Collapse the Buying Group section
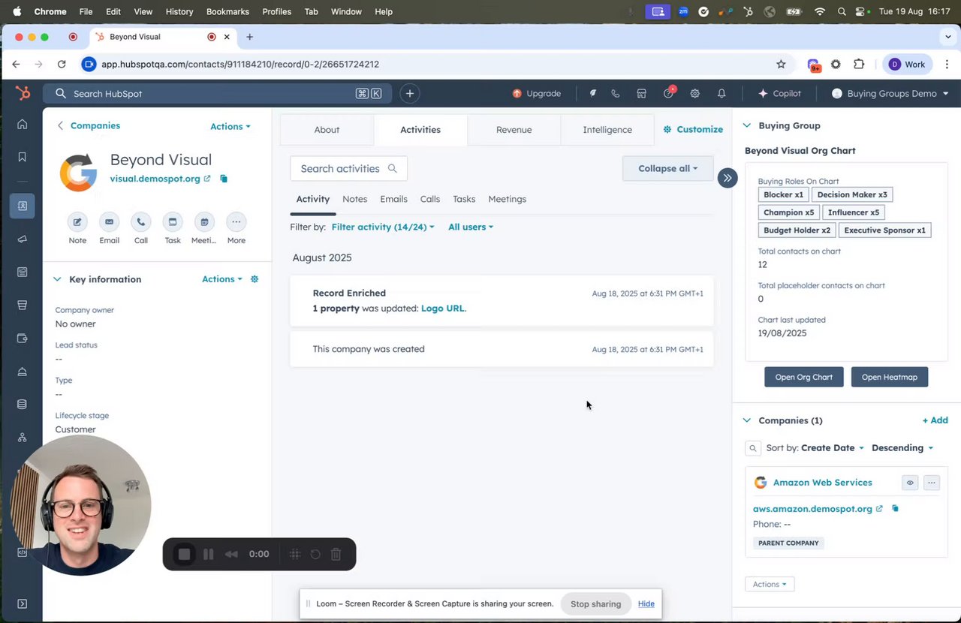 pyautogui.click(x=747, y=125)
